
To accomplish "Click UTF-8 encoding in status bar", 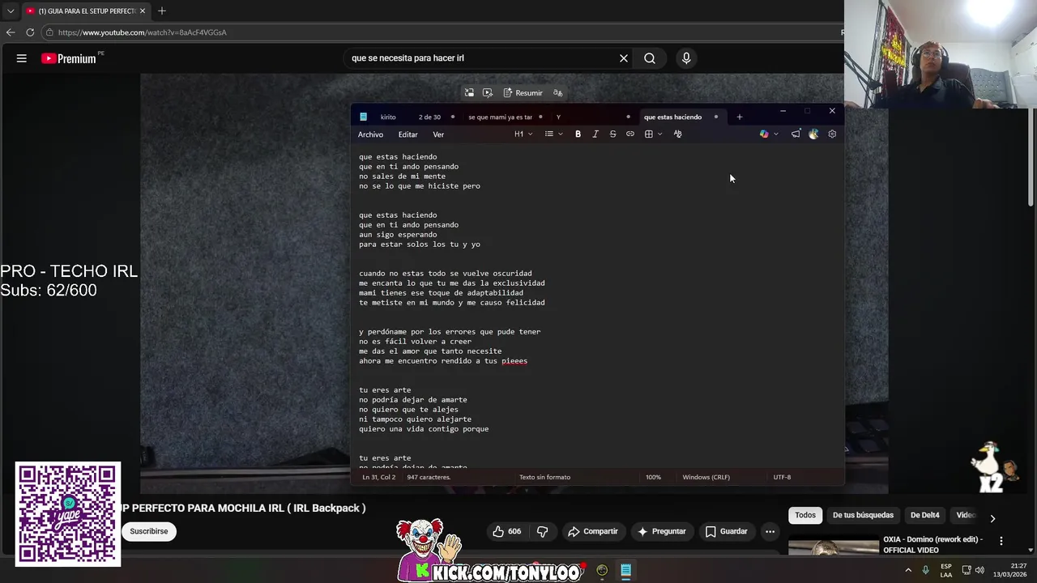I will tap(782, 477).
